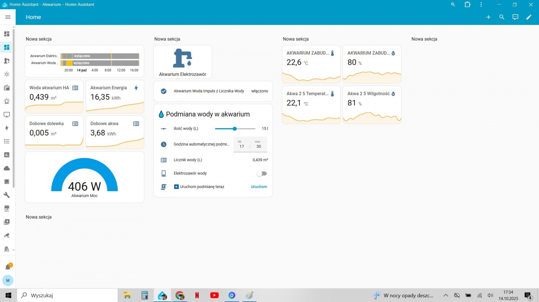
Task: Open the overview dashboard in sidebar
Action: click(7, 34)
